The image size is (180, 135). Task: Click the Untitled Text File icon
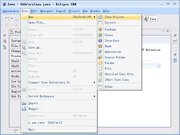[x=100, y=74]
